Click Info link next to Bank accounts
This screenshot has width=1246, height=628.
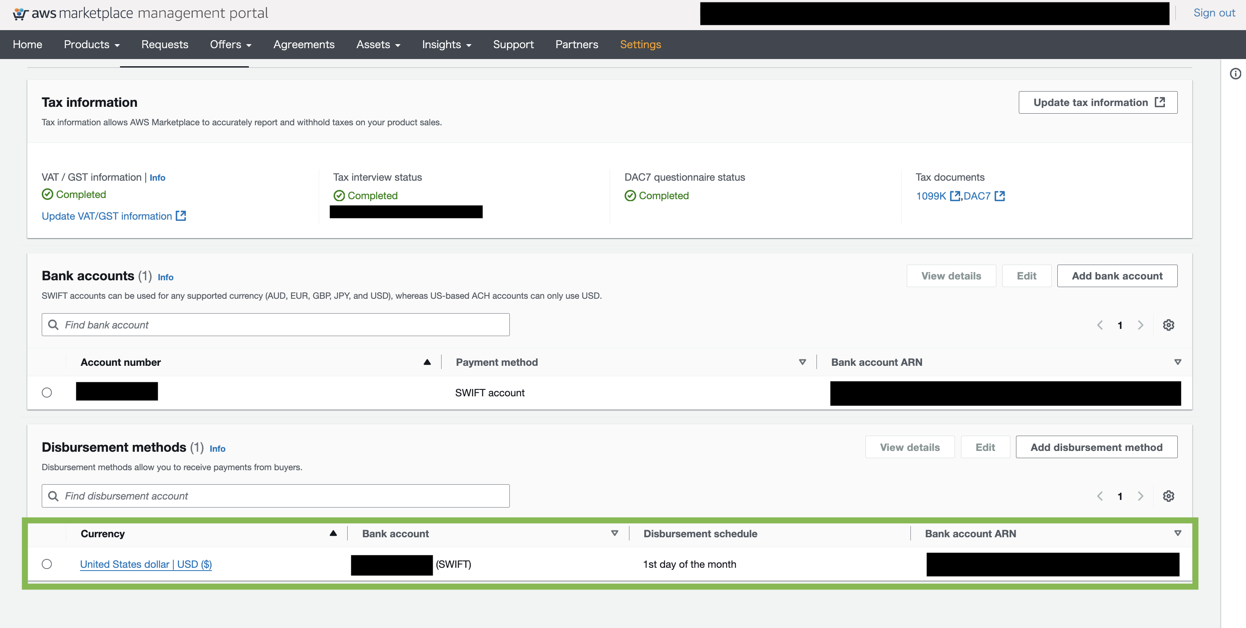165,277
